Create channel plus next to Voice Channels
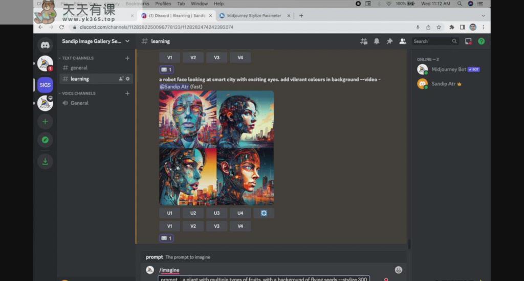Viewport: 524px width, 281px height. pyautogui.click(x=127, y=93)
